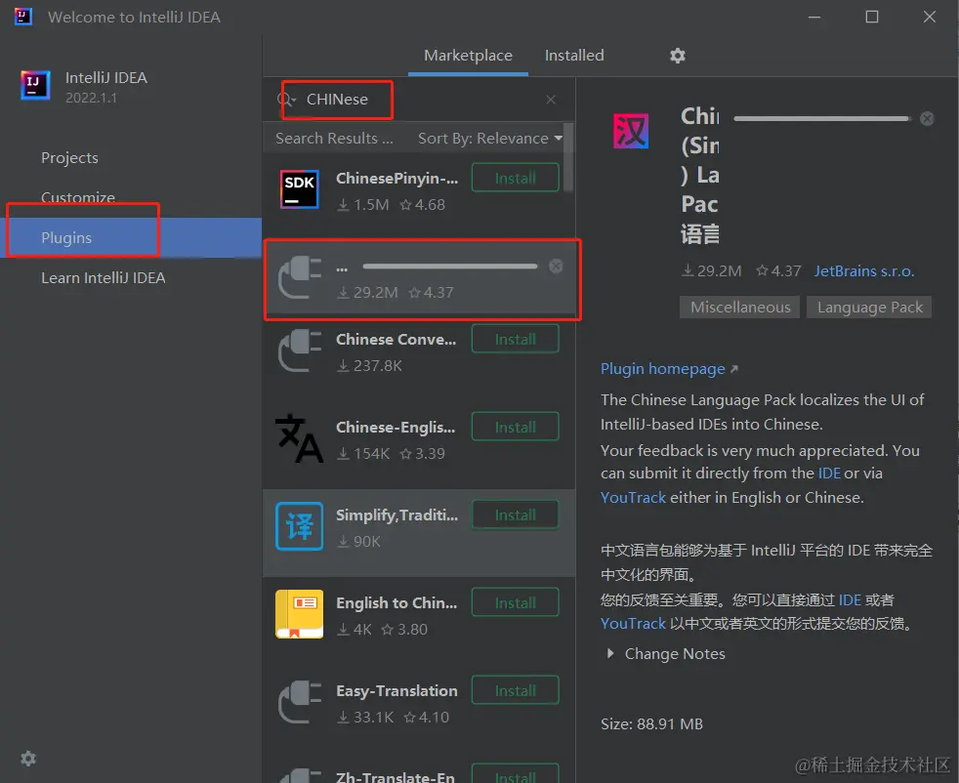The height and width of the screenshot is (783, 959).
Task: Install the Simplify,Traditional plugin
Action: 515,515
